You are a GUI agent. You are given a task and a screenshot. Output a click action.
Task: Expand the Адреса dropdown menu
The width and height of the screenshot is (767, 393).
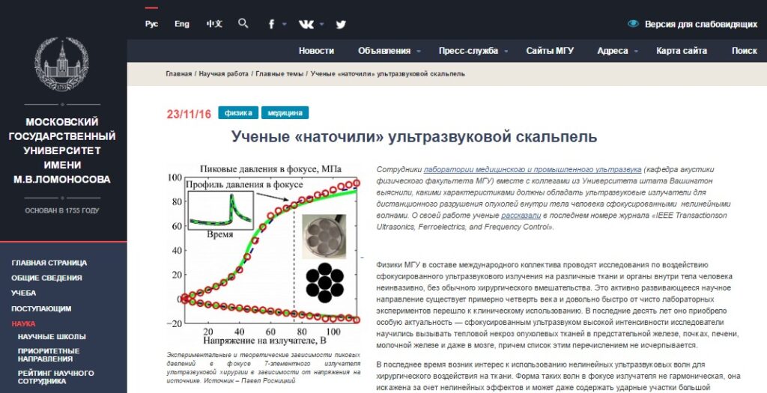(617, 51)
